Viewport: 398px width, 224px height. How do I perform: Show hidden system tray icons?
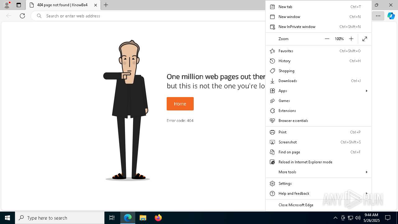click(335, 218)
